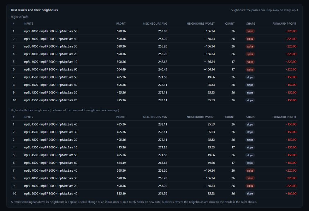Click FORWARD PROFIT header in the Highest Profit table
Image resolution: width=309 pixels, height=211 pixels.
284,24
